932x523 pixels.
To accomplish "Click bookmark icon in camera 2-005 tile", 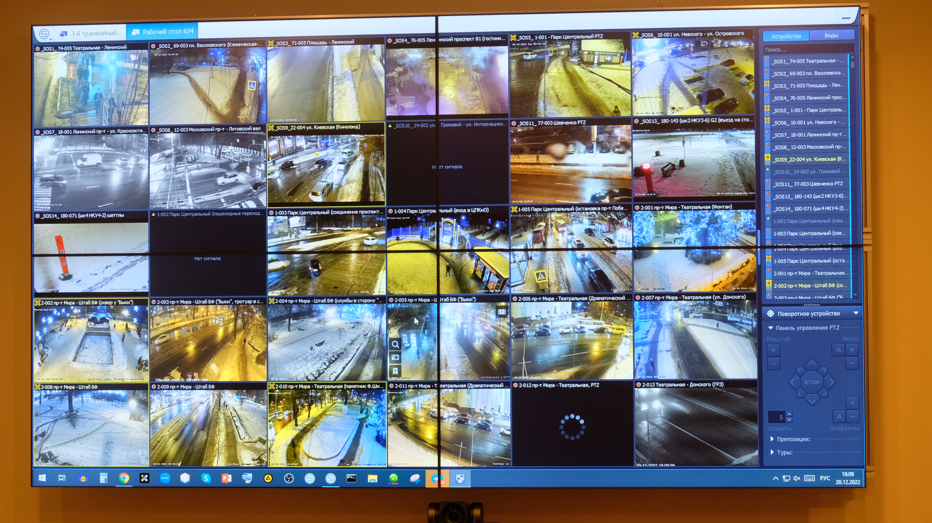I will tap(395, 371).
